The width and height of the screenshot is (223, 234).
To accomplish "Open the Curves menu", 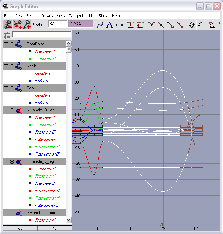I will tap(47, 16).
